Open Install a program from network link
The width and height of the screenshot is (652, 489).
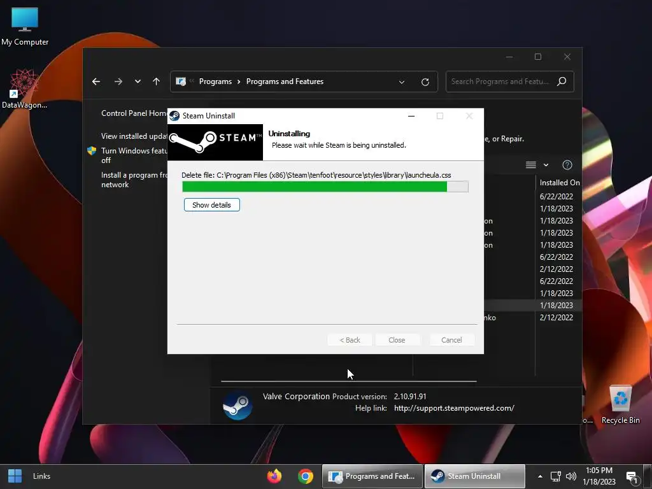click(134, 180)
